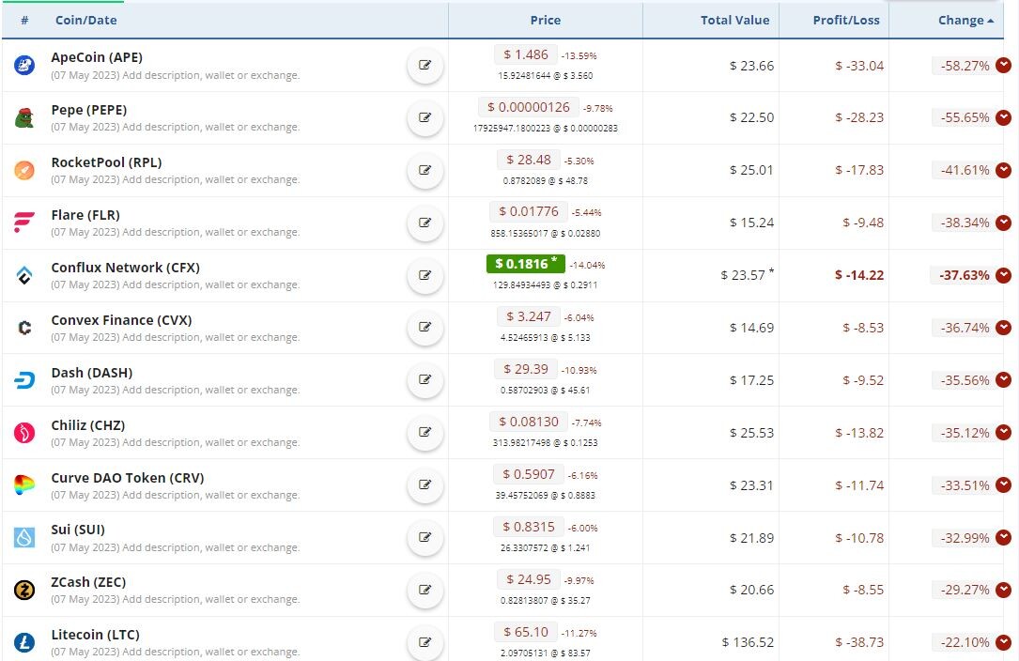Expand the RocketPool row's red chevron
This screenshot has height=661, width=1019.
(1003, 170)
